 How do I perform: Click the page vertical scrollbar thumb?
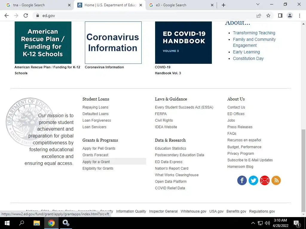pyautogui.click(x=303, y=171)
